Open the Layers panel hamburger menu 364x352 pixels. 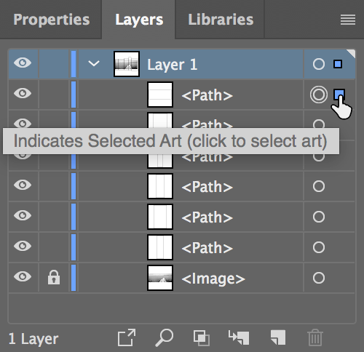coord(348,20)
